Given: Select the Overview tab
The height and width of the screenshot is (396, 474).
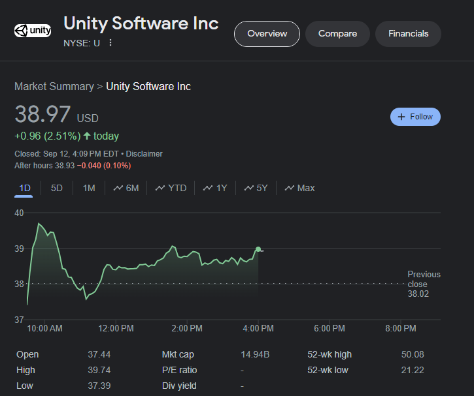Looking at the screenshot, I should pos(267,34).
